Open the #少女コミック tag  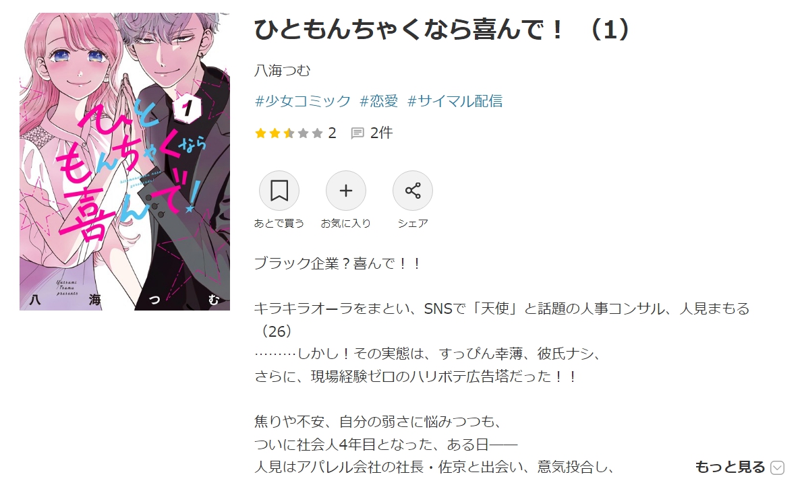303,100
